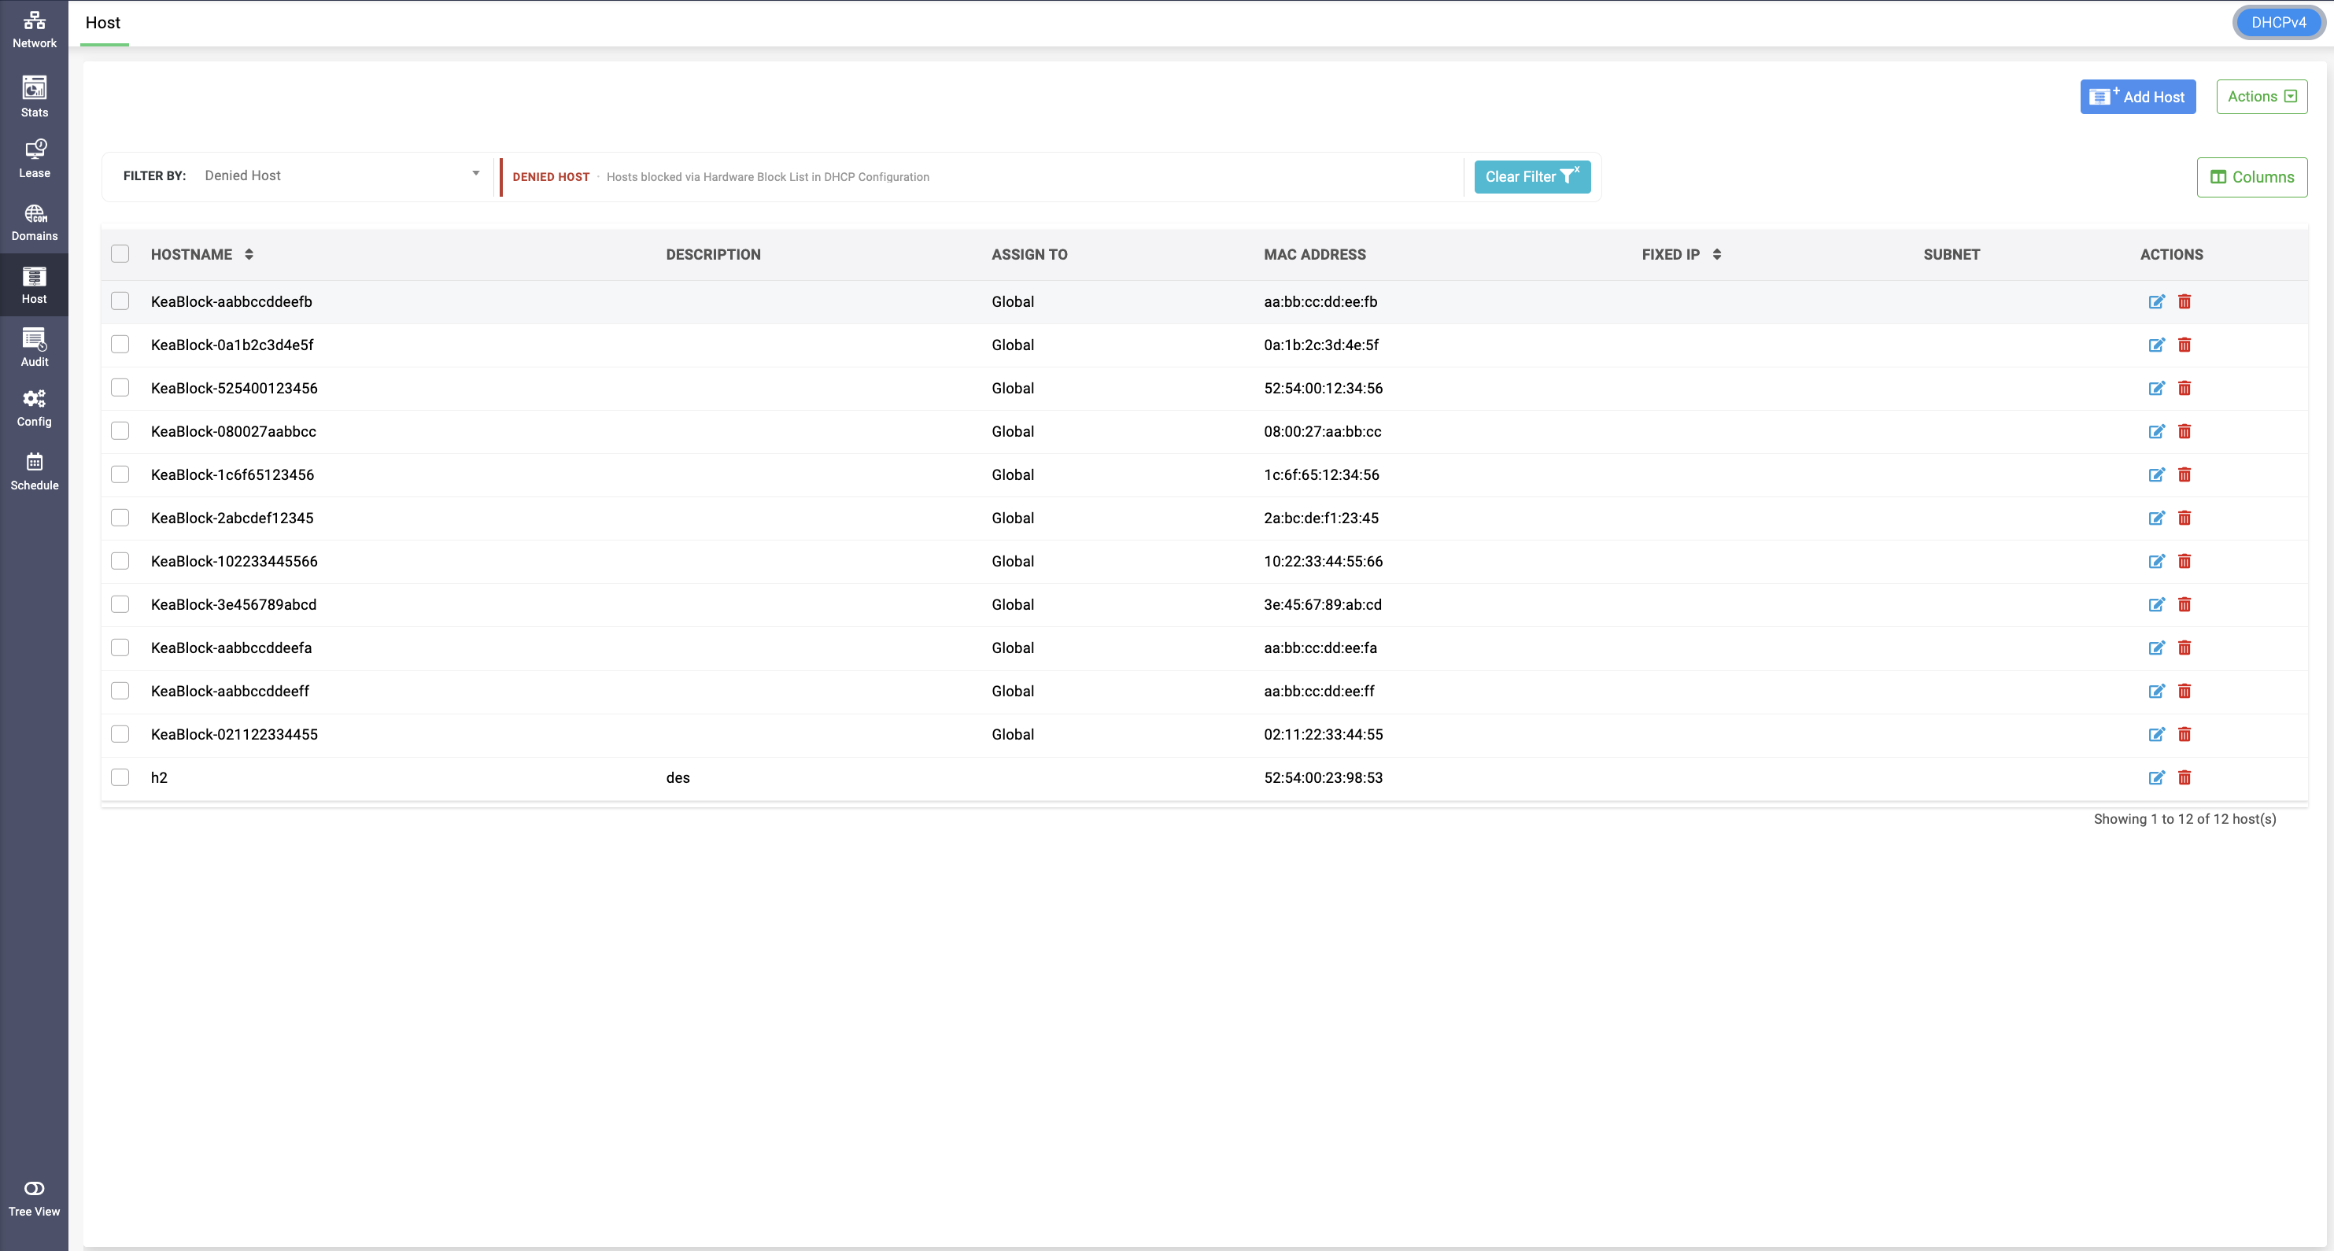Toggle the Tree View switch
The height and width of the screenshot is (1251, 2334).
35,1187
